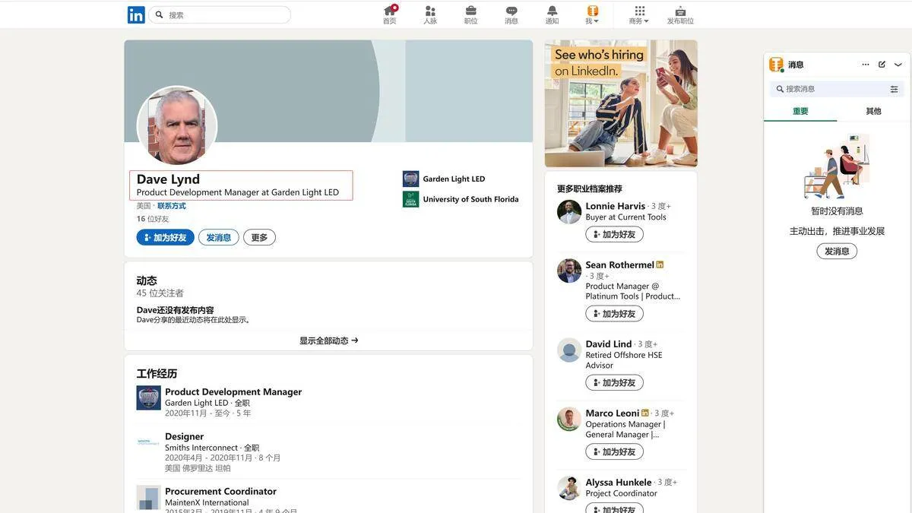Open the Jobs (职位) briefcase icon
Screen dimensions: 912x513
471,14
